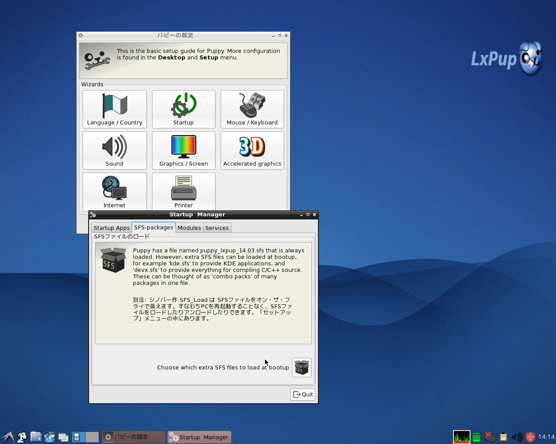Click the show desktop windows icon
Screen dimensions: 556x444
pyautogui.click(x=63, y=437)
